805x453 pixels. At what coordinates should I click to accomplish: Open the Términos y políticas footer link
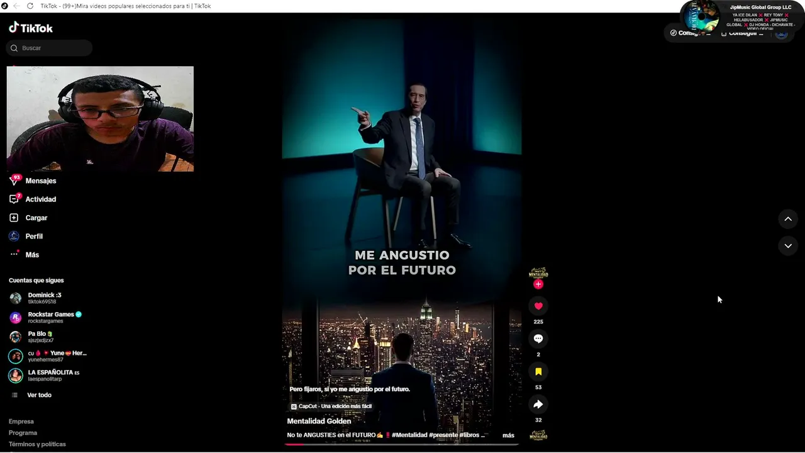(x=37, y=444)
